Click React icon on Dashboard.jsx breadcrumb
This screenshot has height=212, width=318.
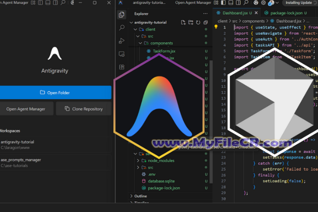(272, 21)
